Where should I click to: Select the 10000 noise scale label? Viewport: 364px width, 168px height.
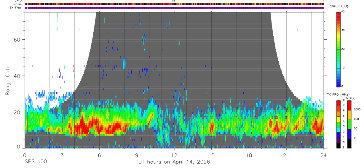pyautogui.click(x=357, y=109)
